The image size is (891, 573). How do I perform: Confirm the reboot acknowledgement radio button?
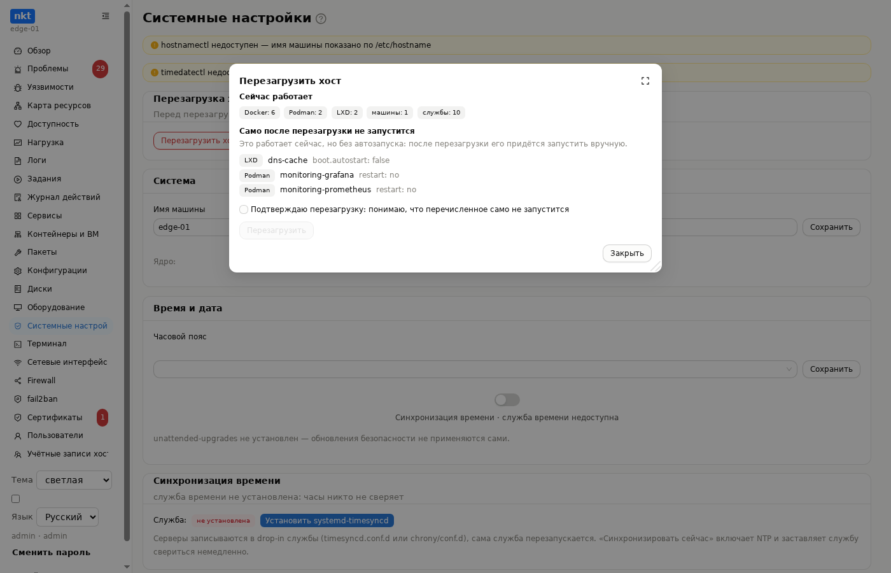tap(244, 209)
